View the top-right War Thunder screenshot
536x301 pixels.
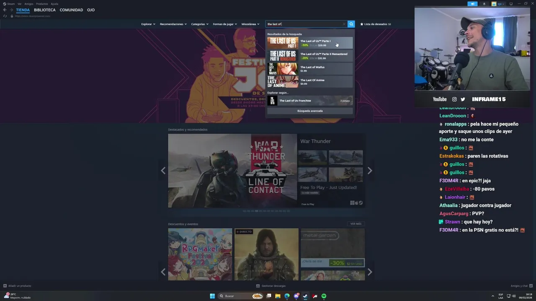(x=345, y=157)
